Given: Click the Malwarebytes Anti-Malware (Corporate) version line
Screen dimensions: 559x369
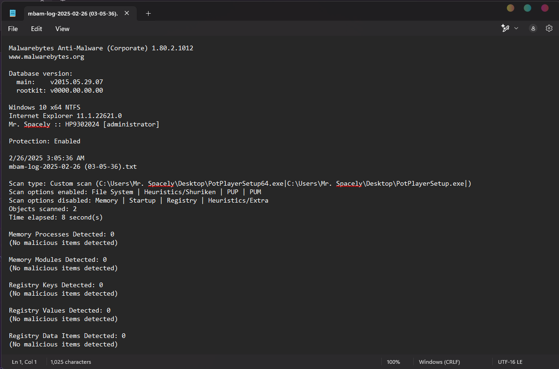Looking at the screenshot, I should pos(101,48).
